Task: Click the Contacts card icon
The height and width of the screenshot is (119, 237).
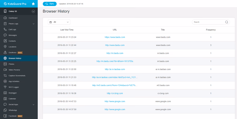Action: click(5, 41)
